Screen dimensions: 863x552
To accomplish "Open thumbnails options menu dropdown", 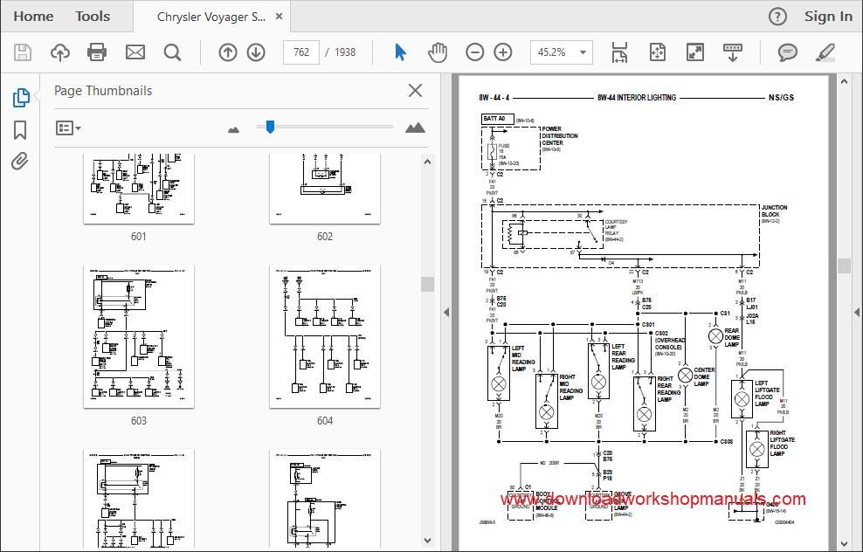I will click(68, 128).
